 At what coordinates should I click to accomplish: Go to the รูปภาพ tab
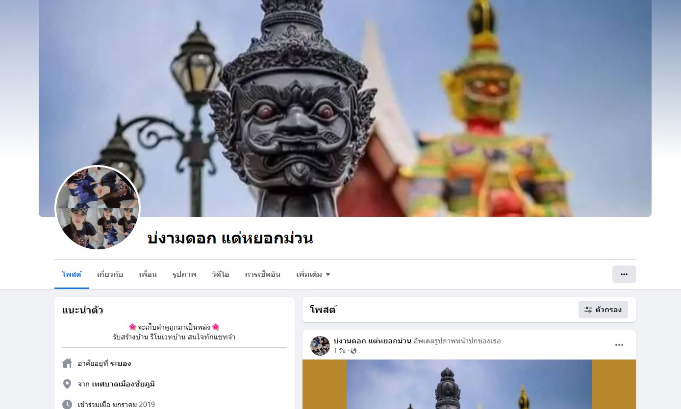(184, 274)
